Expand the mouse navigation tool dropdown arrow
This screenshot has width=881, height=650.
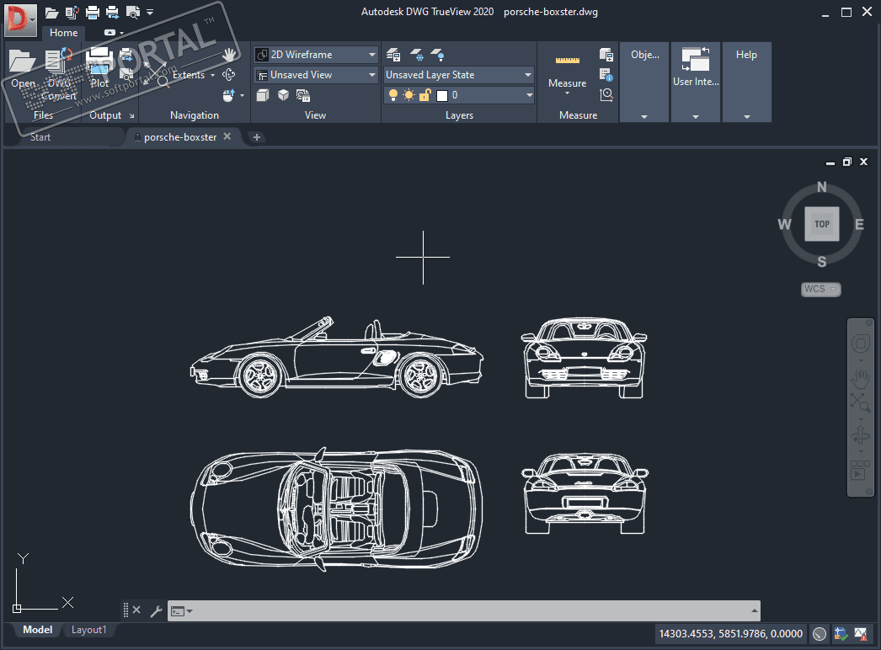tap(243, 95)
